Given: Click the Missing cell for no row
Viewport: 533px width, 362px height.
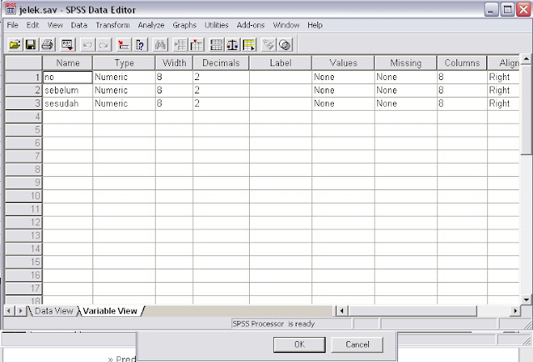Looking at the screenshot, I should [406, 78].
